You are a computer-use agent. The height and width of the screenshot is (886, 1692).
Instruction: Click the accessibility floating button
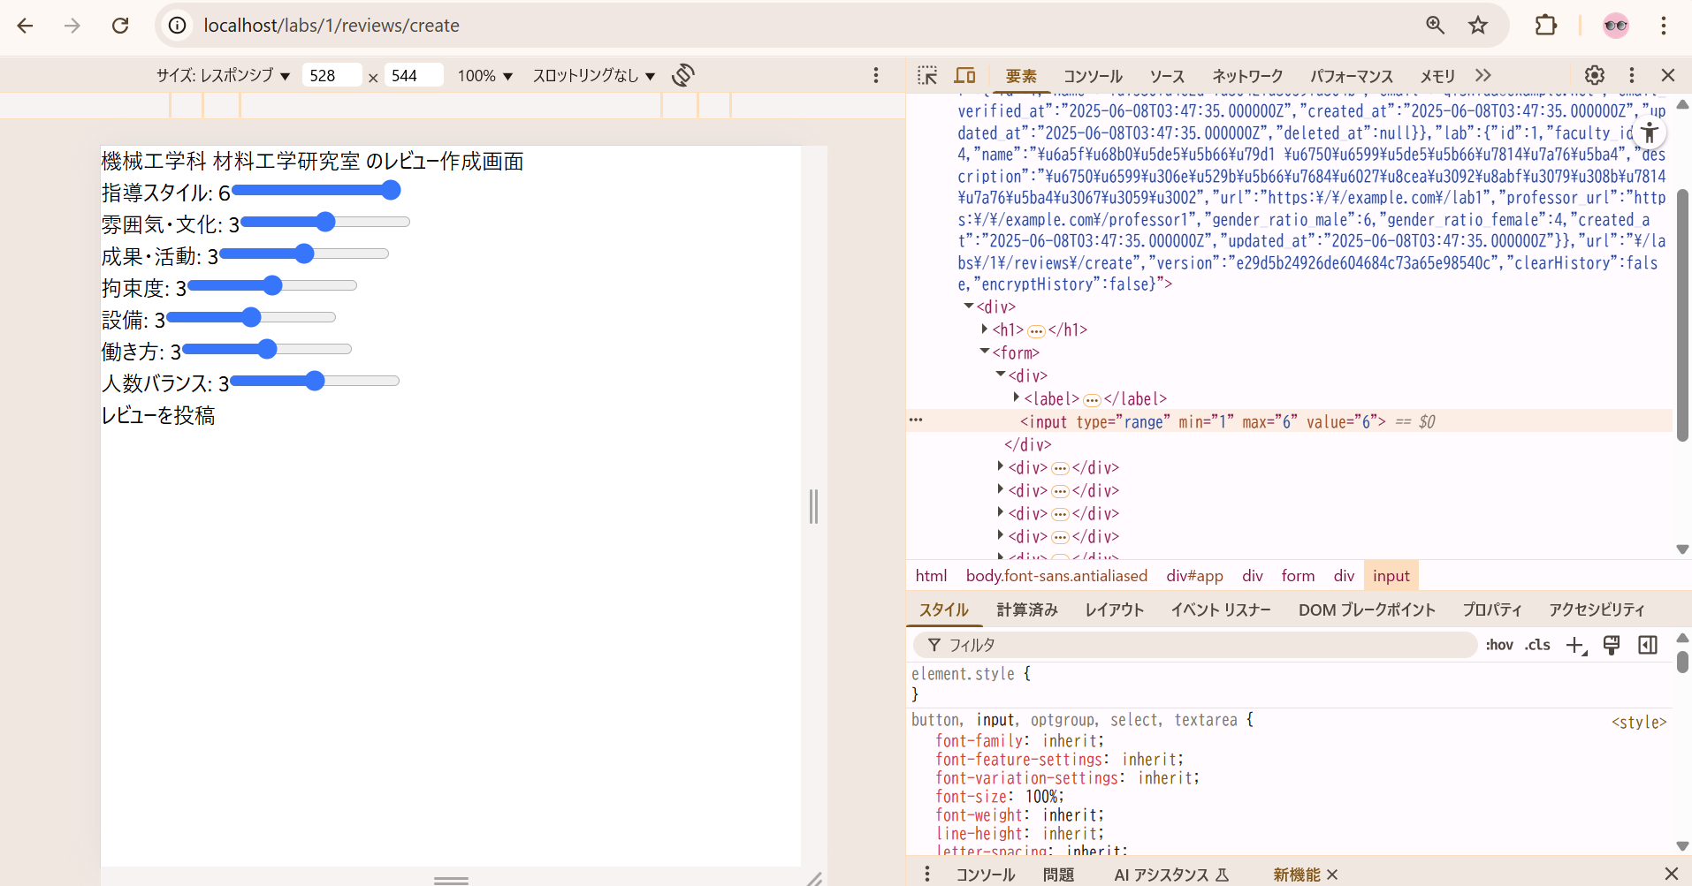click(1650, 133)
